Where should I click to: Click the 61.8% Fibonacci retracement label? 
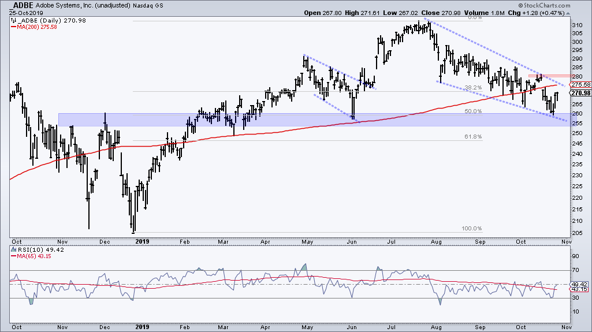pos(473,137)
